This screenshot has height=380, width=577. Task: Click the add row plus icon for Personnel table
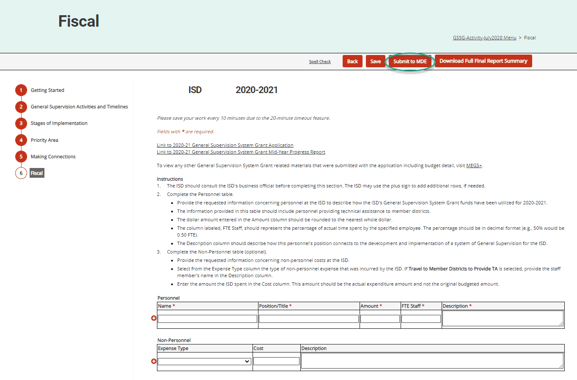[154, 318]
